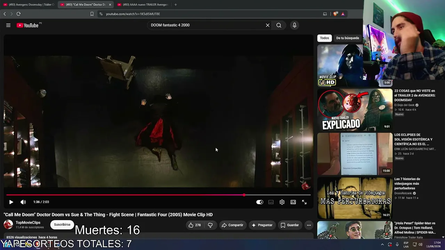
Task: Switch to theater mode
Action: tap(293, 202)
